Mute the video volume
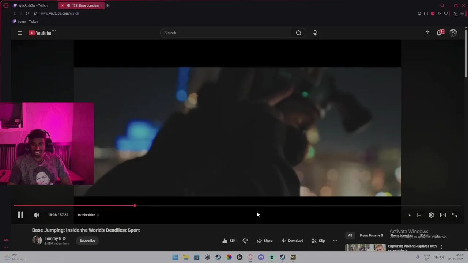Screen dimensions: 468x263 tap(36, 215)
